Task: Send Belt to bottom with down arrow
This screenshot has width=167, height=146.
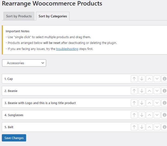Action: [x=142, y=127]
